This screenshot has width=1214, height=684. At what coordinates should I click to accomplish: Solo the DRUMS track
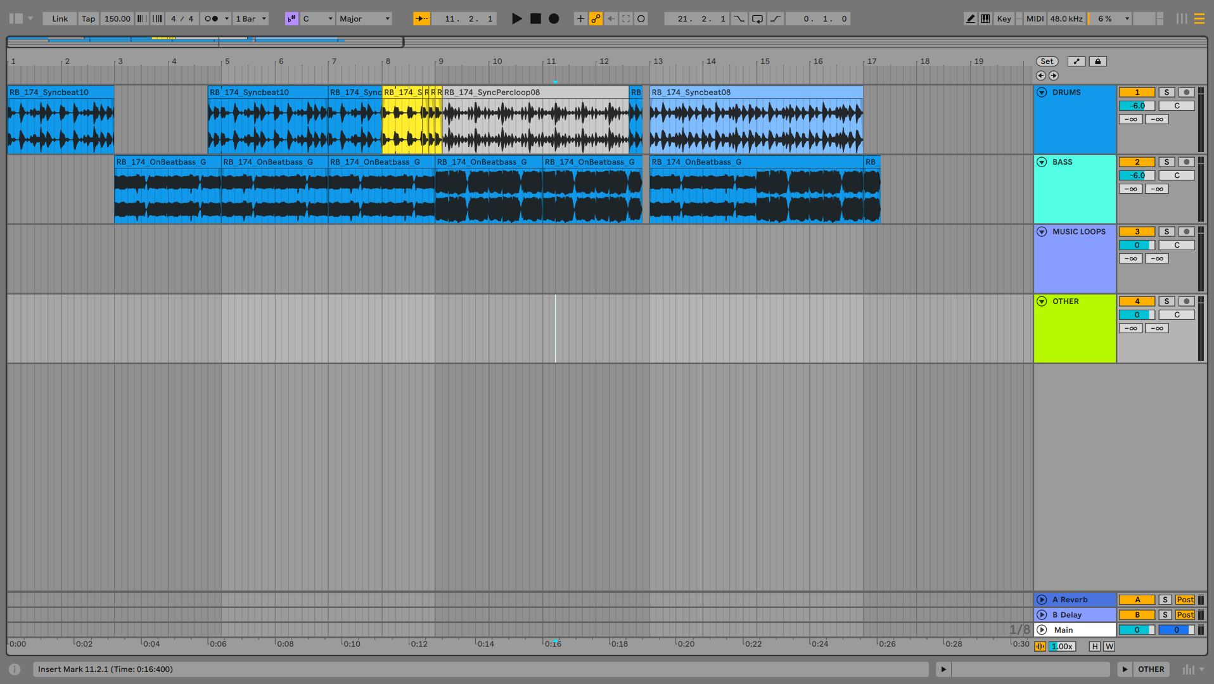coord(1166,92)
